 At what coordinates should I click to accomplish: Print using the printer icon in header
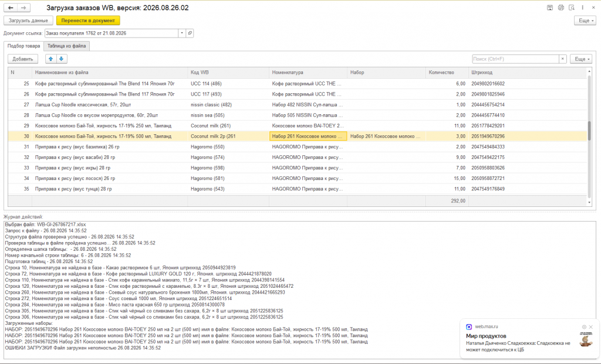(561, 8)
